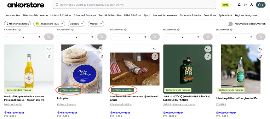Open the Sélections menu

[x=210, y=15]
